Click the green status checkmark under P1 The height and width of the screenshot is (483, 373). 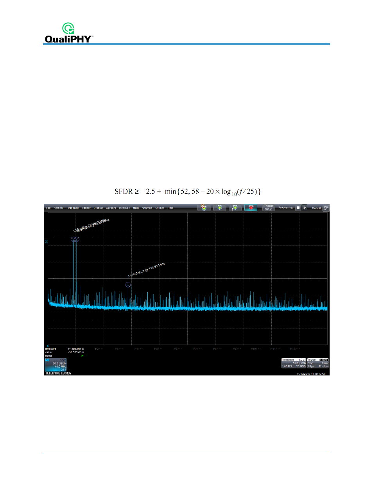(82, 356)
